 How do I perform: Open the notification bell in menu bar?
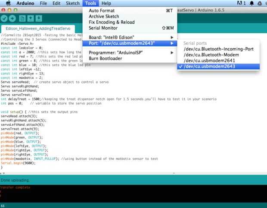tap(251, 3)
